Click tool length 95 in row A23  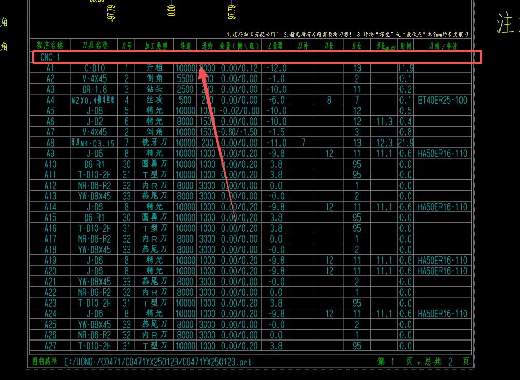click(x=357, y=303)
